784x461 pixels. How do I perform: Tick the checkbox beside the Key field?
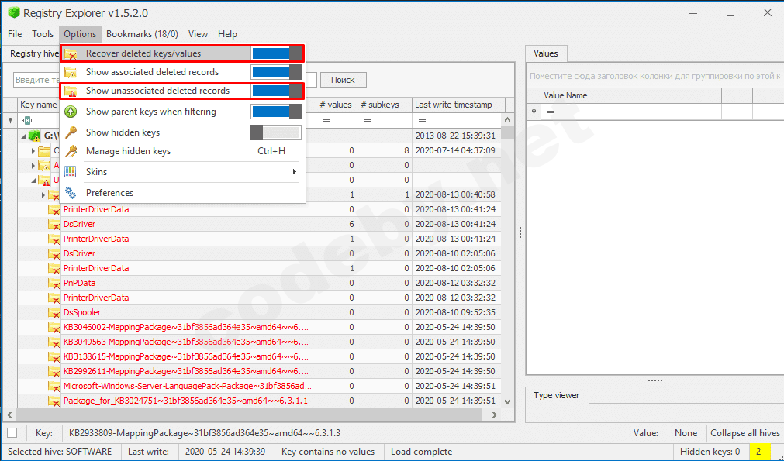[12, 433]
